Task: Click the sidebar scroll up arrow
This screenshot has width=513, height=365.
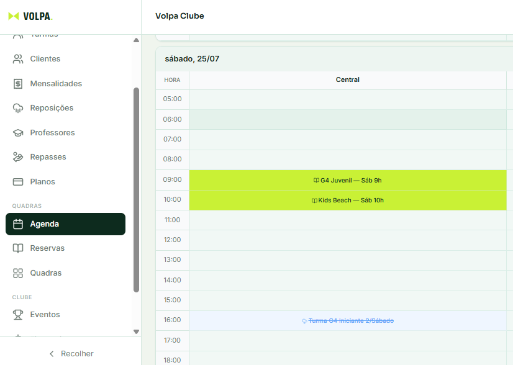Action: (x=137, y=40)
